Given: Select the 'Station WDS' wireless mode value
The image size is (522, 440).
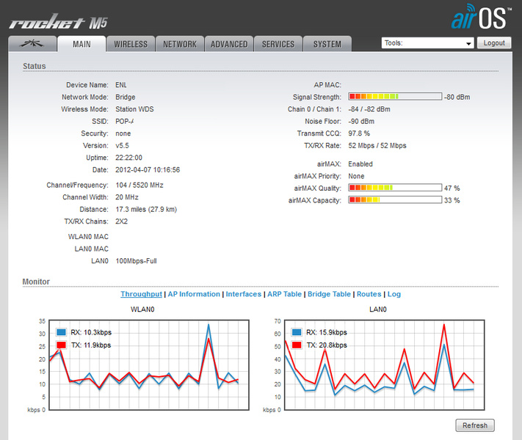Looking at the screenshot, I should click(134, 109).
